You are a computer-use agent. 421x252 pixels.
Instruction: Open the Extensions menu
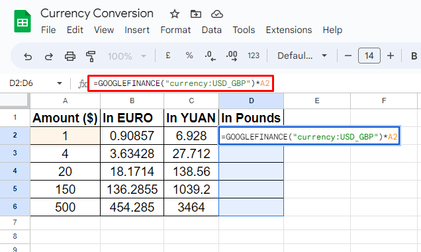289,30
